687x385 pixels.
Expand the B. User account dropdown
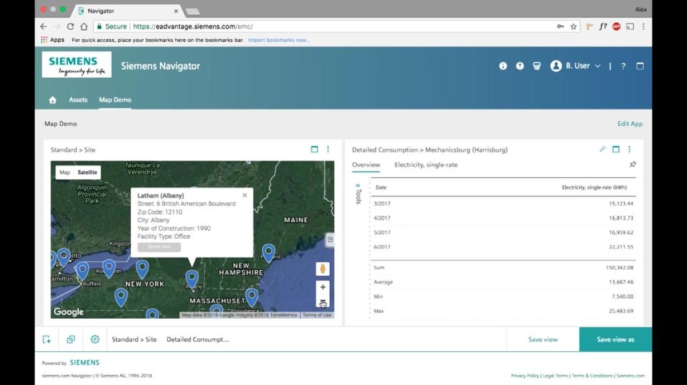click(x=598, y=66)
